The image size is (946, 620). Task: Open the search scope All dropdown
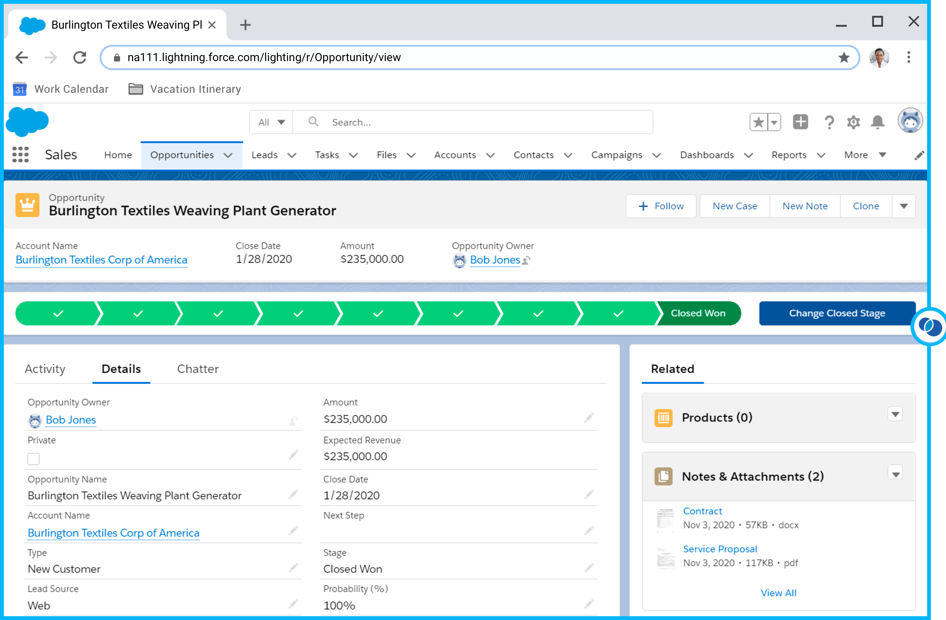click(271, 122)
